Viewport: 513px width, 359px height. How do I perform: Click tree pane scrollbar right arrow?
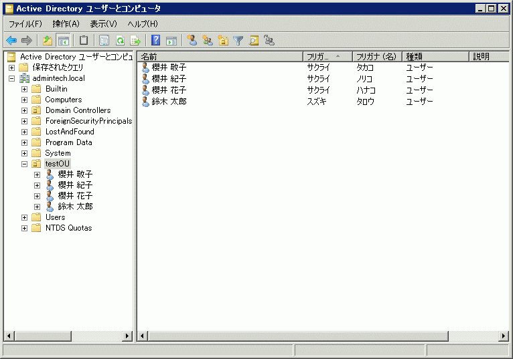[127, 336]
